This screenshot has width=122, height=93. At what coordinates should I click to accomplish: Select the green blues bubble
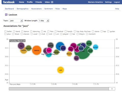coord(89,43)
